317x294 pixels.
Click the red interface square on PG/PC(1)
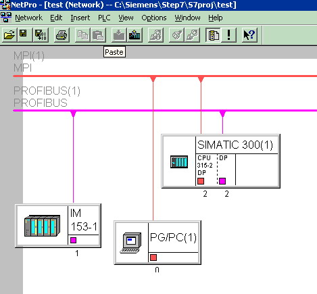point(153,258)
